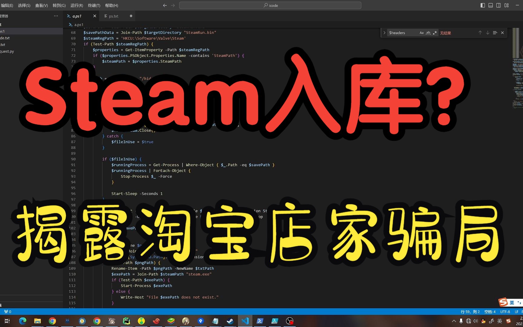Viewport: 523px width, 327px height.
Task: Toggle the primary sidebar layout icon
Action: pyautogui.click(x=483, y=5)
